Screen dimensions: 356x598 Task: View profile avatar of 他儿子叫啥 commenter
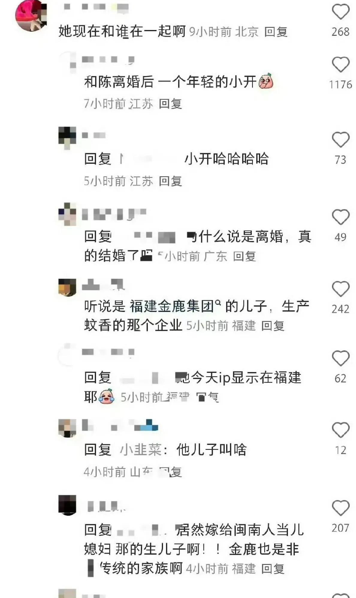coord(67,428)
